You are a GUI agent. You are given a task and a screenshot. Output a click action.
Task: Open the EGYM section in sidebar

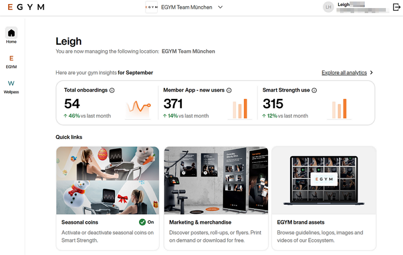(x=11, y=58)
